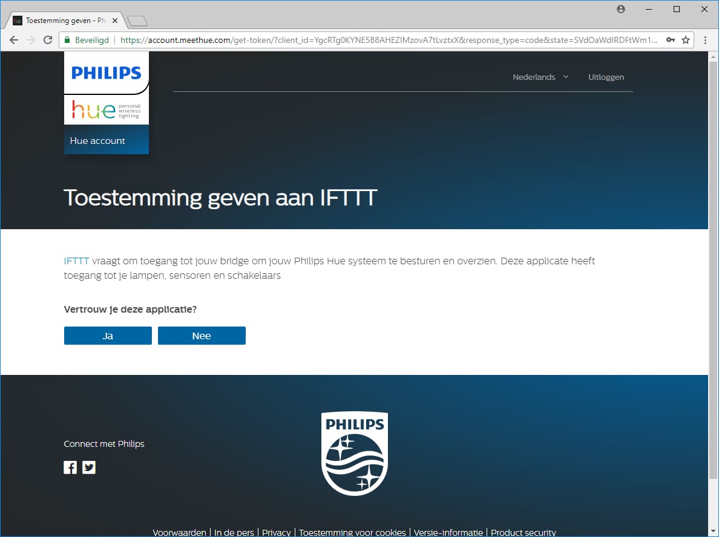719x537 pixels.
Task: Click the Connect met Philips text
Action: click(104, 443)
